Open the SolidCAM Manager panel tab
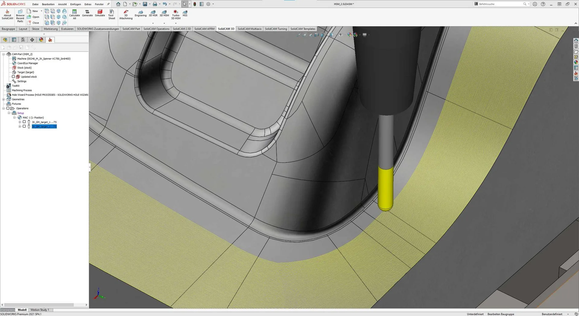 tap(50, 40)
